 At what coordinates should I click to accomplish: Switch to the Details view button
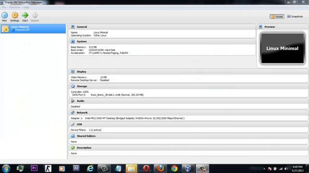click(277, 17)
